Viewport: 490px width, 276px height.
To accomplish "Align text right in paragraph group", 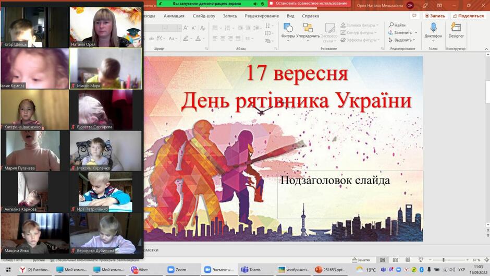I will [x=230, y=38].
